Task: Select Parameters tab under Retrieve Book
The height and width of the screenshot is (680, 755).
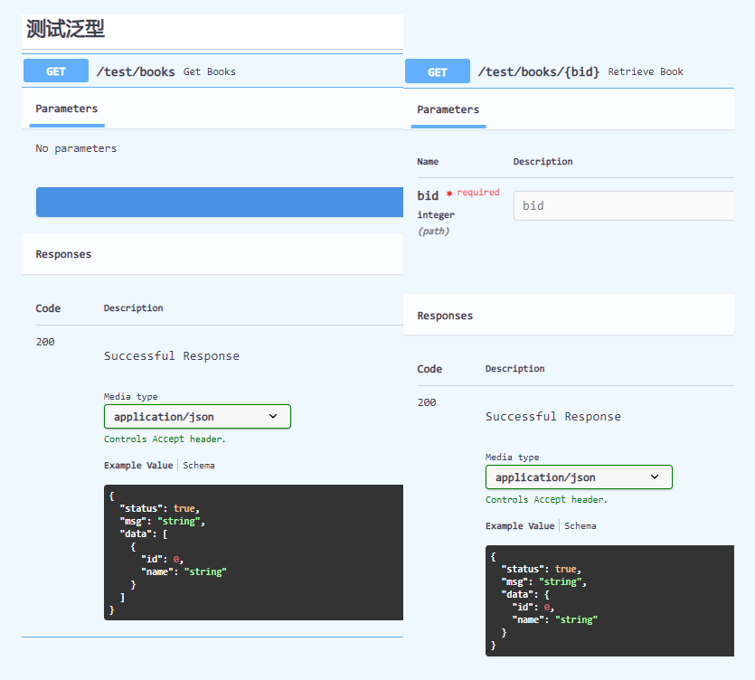Action: tap(448, 109)
